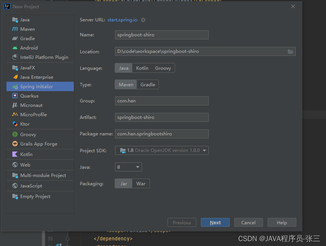Open the Java version dropdown

pyautogui.click(x=129, y=167)
